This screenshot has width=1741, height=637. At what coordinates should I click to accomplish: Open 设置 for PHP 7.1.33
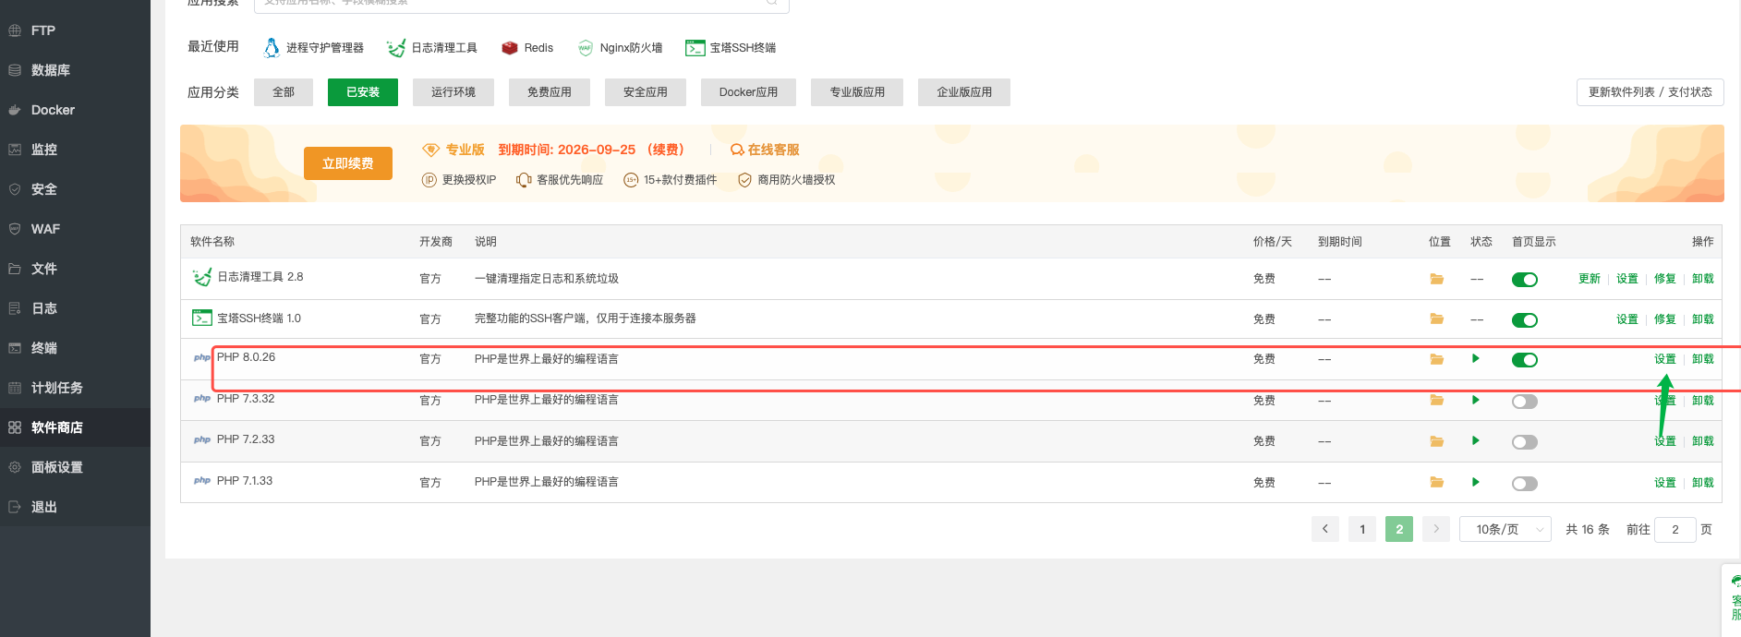1665,483
